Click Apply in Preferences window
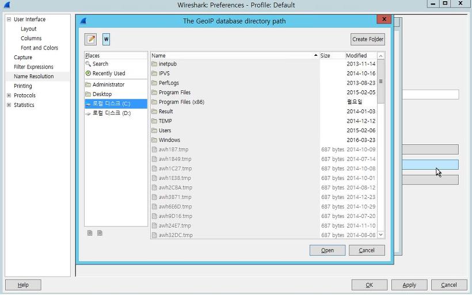The width and height of the screenshot is (472, 295). (409, 285)
